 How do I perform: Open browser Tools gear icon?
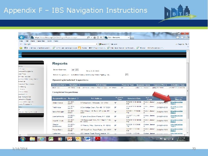click(187, 37)
